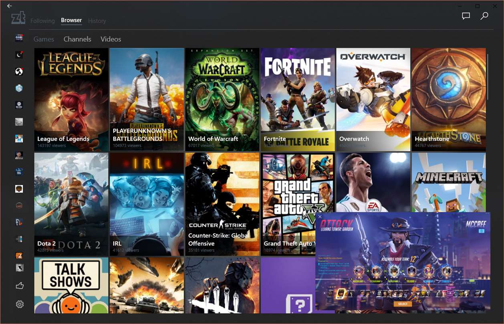
Task: Open the dark round emblem channel avatar
Action: click(19, 205)
